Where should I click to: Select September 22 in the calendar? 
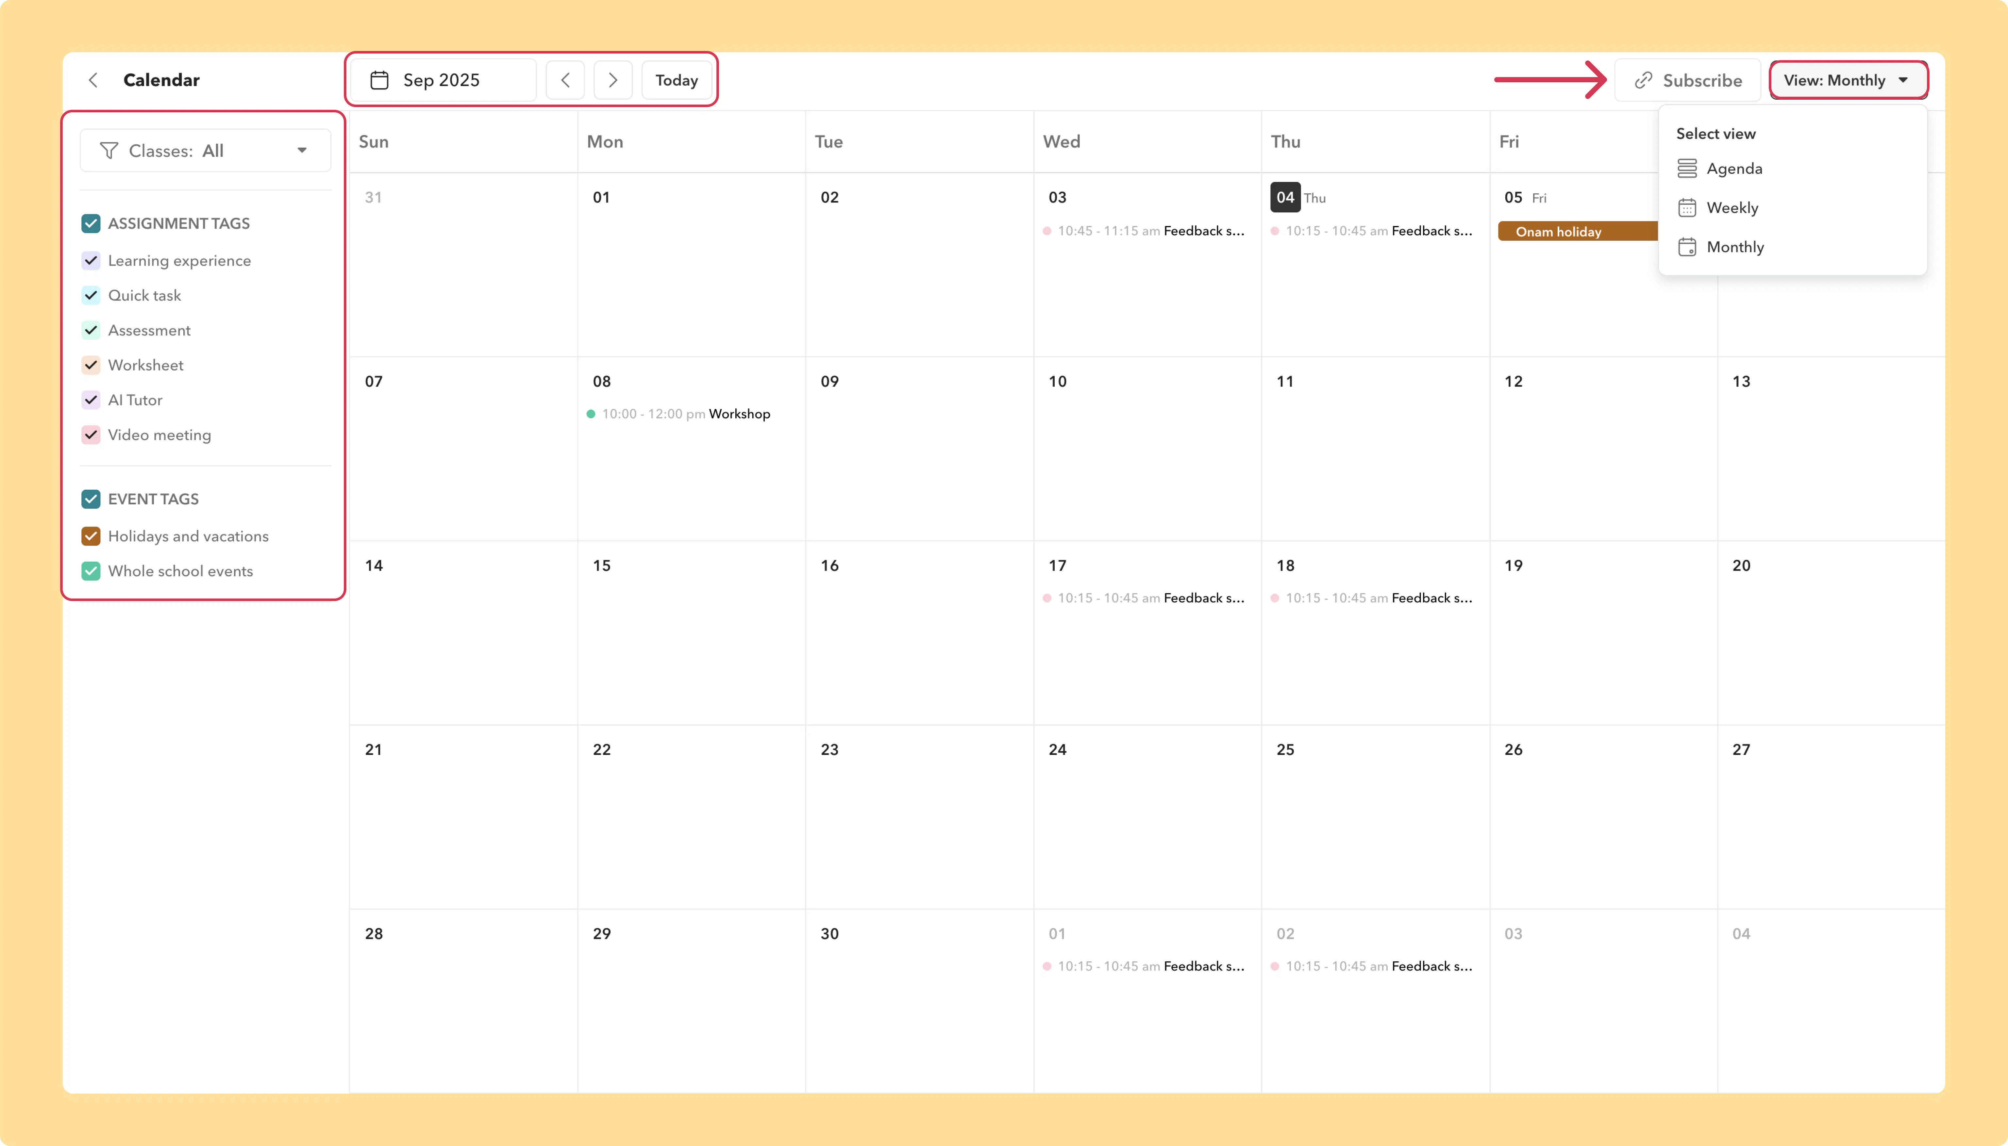[x=602, y=750]
